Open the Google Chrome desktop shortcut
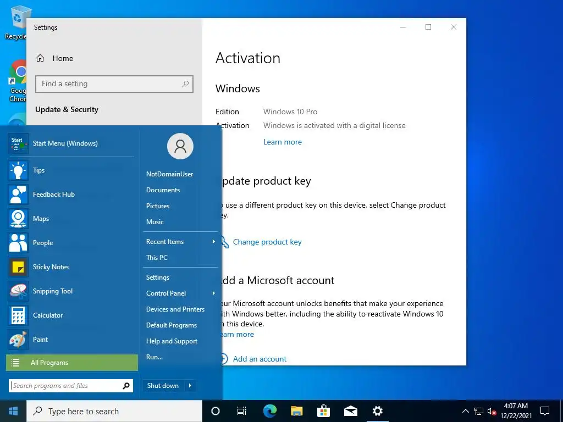Viewport: 563px width, 422px height. coord(18,81)
